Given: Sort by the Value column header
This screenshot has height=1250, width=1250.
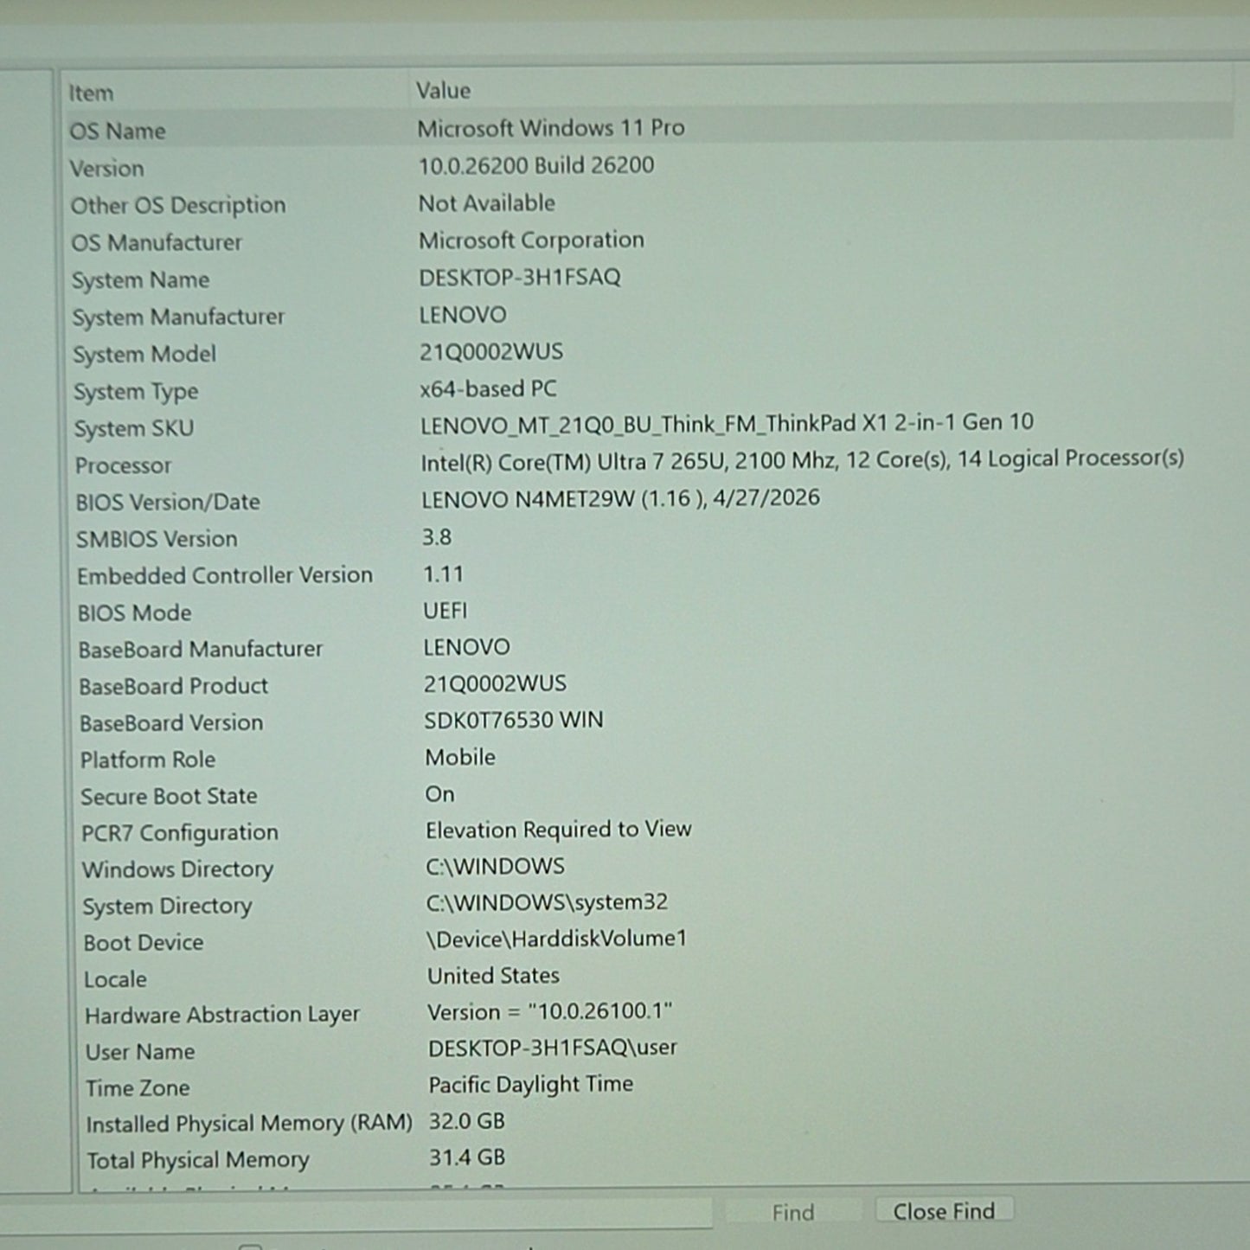Looking at the screenshot, I should [820, 90].
